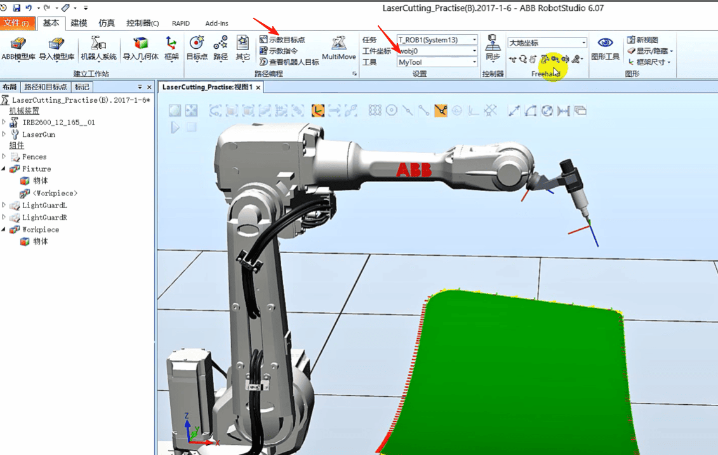718x455 pixels.
Task: Click the play simulation arrow in viewport
Action: coord(175,128)
